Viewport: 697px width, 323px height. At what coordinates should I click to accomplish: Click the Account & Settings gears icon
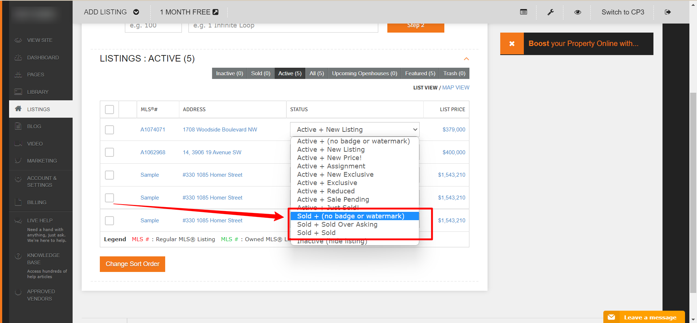click(18, 179)
